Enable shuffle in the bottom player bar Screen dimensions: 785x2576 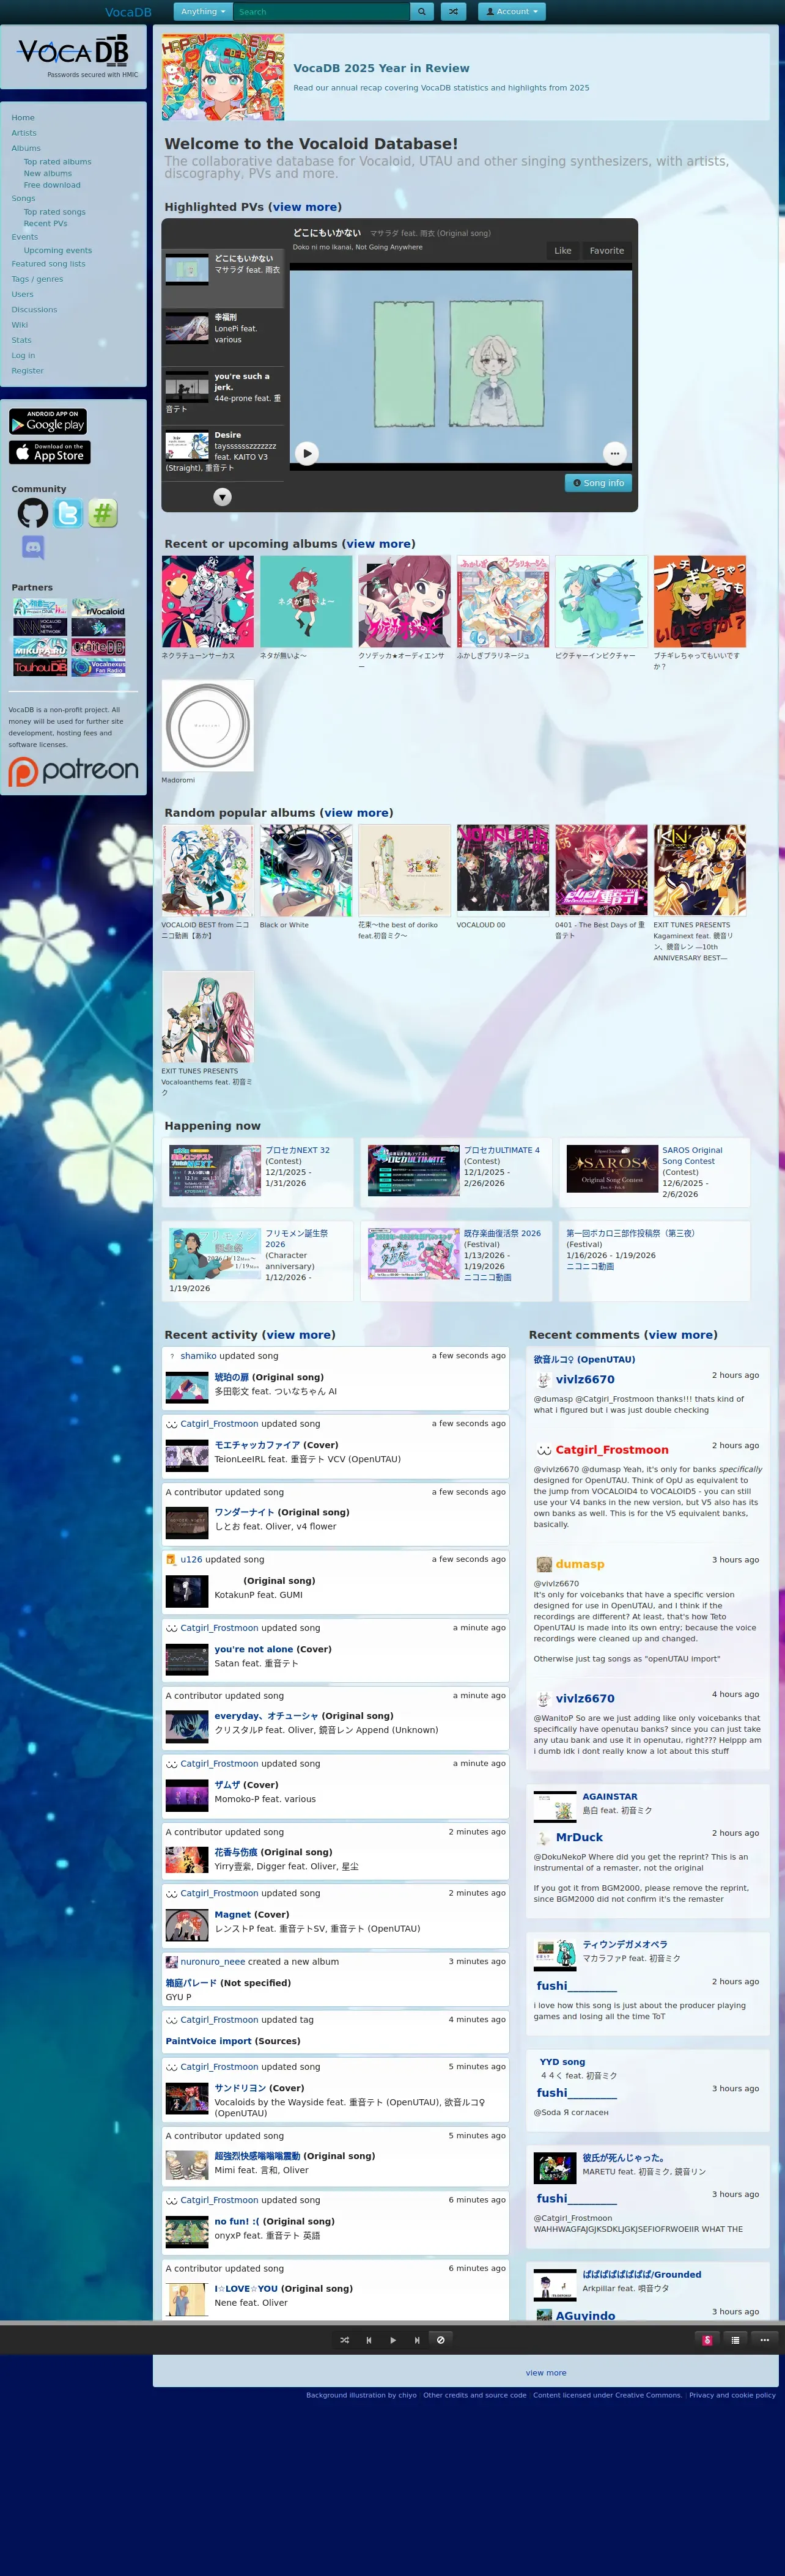pyautogui.click(x=345, y=2340)
